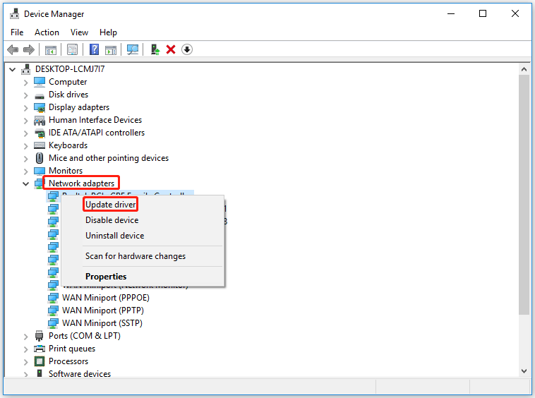The image size is (535, 398).
Task: Toggle the console tree pane icon
Action: click(51, 50)
